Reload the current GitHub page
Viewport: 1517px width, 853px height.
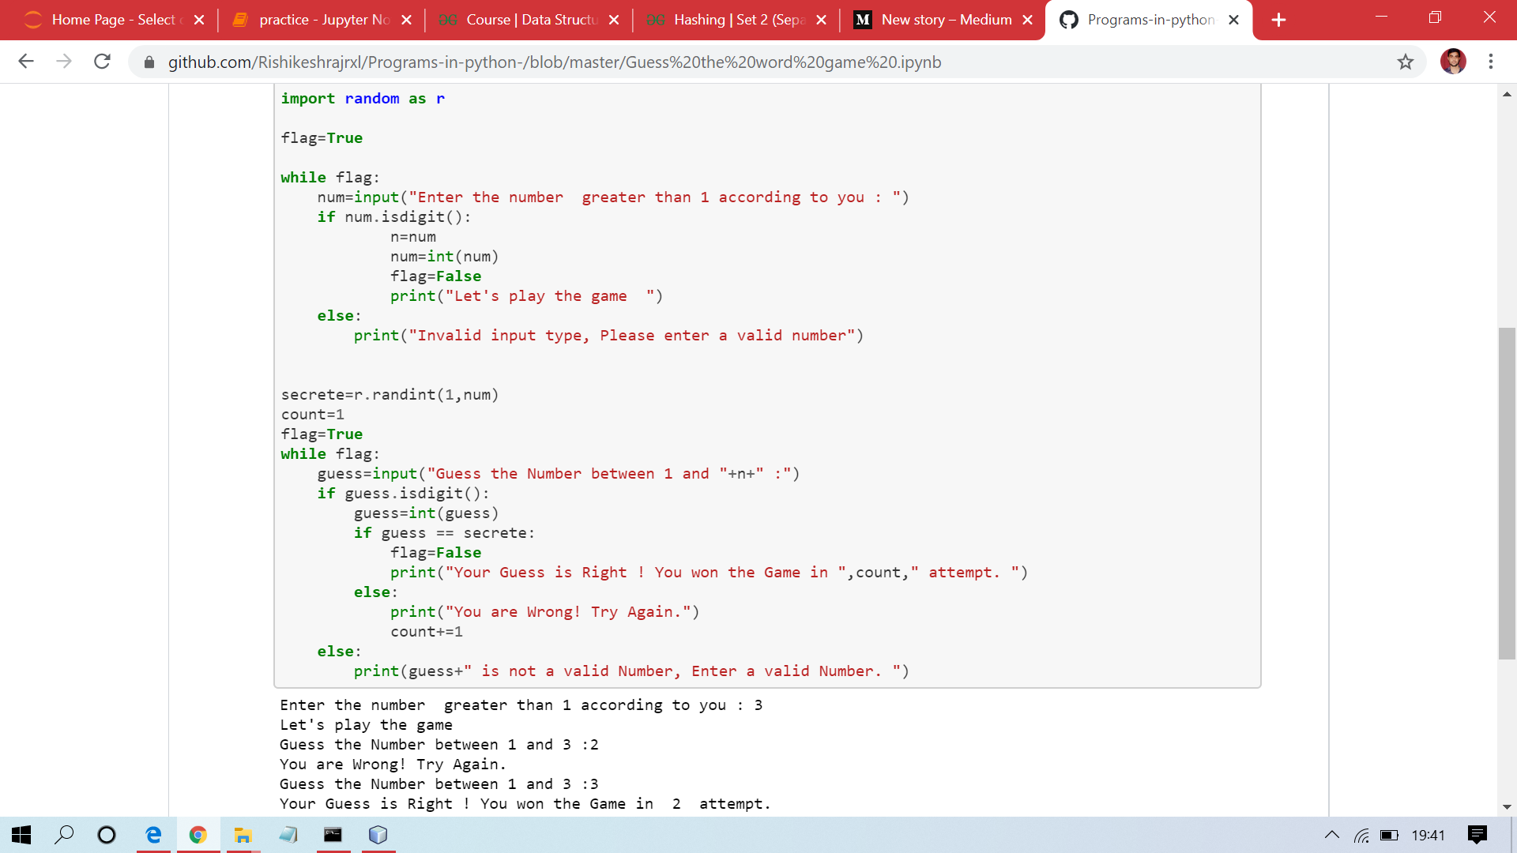(x=102, y=62)
